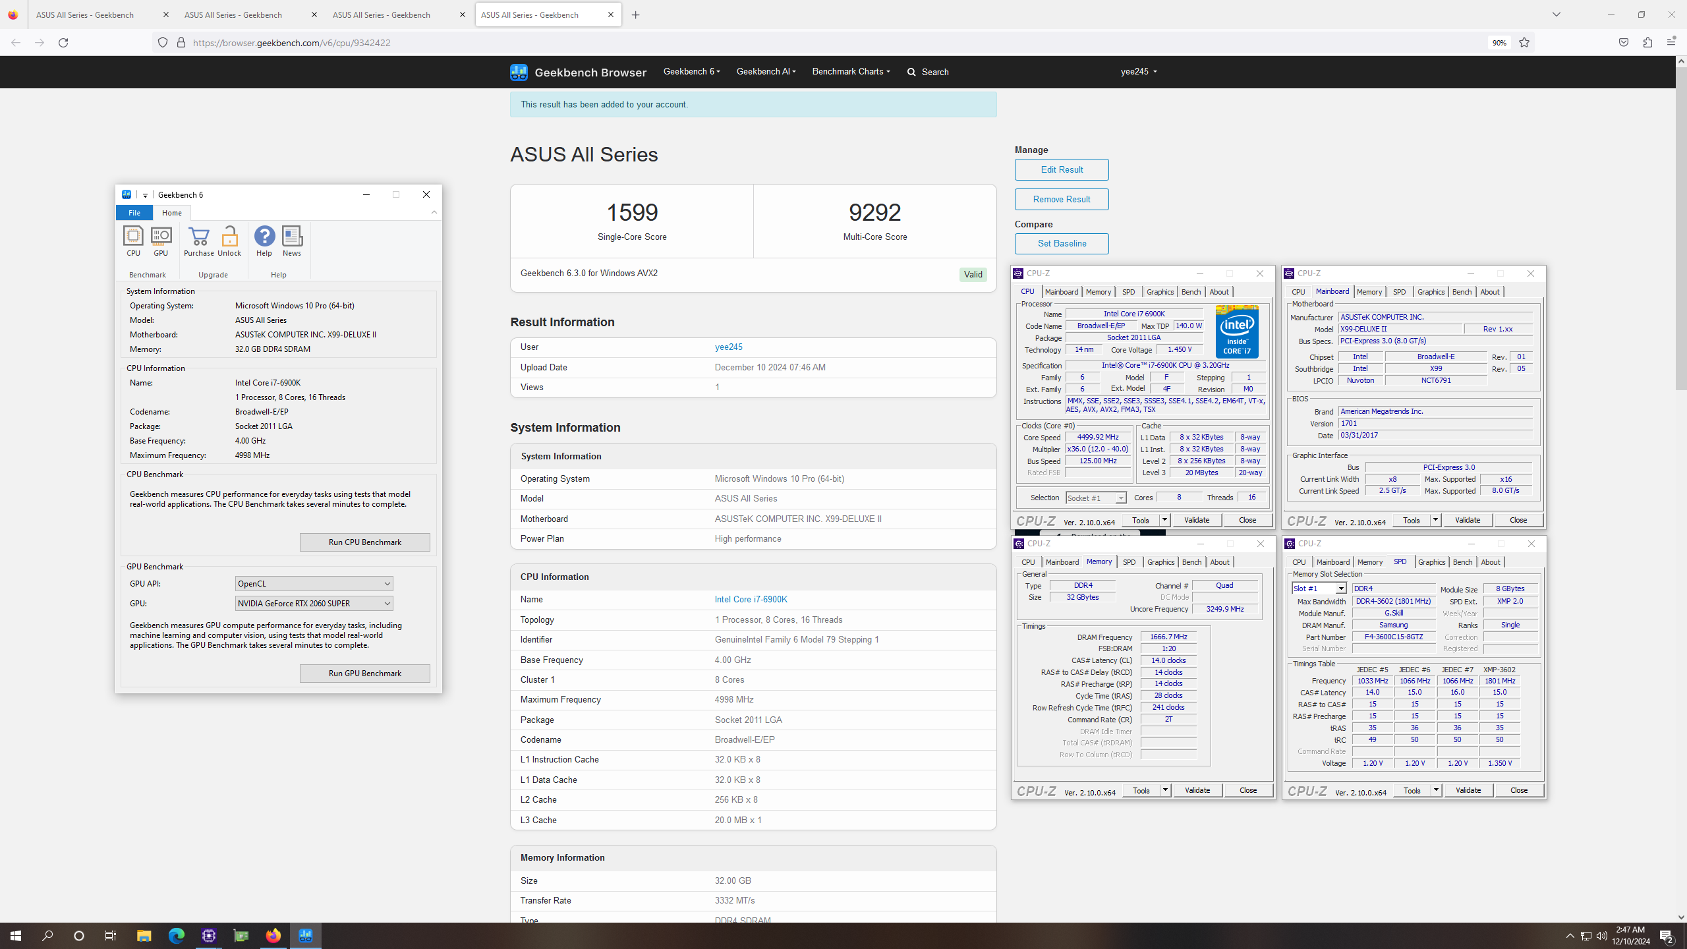This screenshot has width=1687, height=949.
Task: Click Run GPU Benchmark button
Action: tap(364, 674)
